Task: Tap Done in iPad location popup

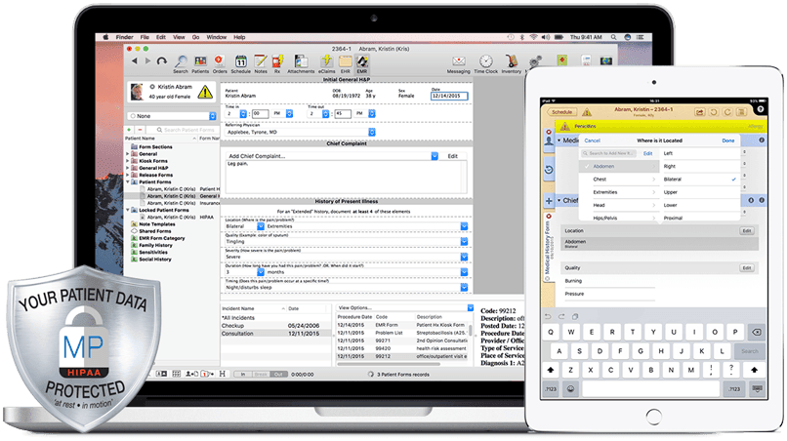Action: [x=728, y=140]
